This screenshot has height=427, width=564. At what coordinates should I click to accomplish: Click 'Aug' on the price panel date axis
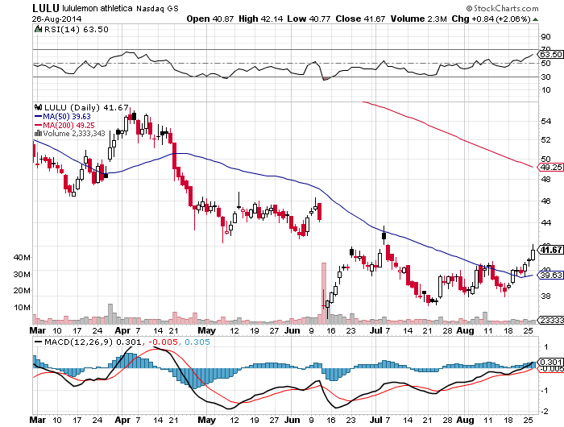click(x=465, y=330)
